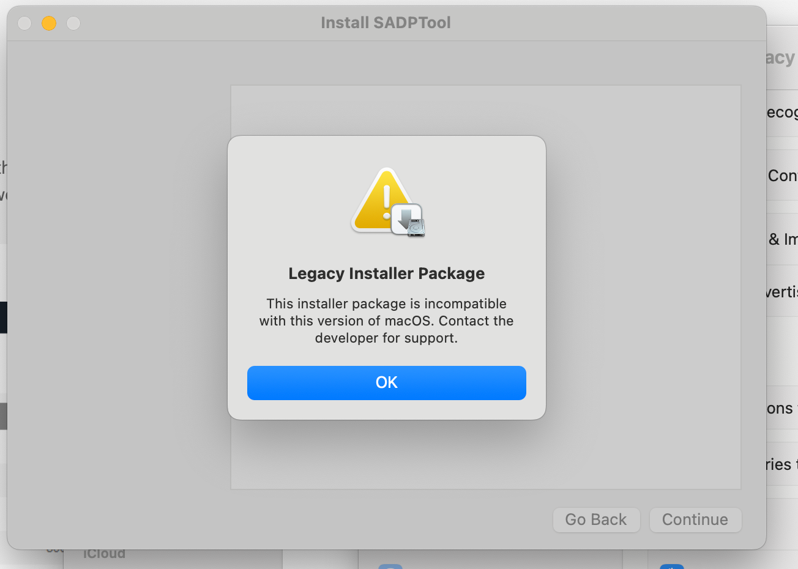
Task: Select the iCloud item behind the installer
Action: tap(104, 554)
